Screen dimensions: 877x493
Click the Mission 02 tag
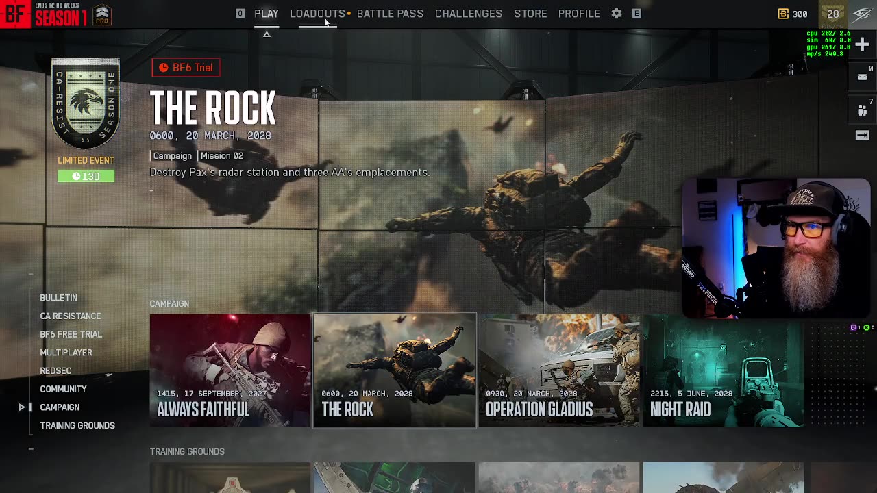click(222, 156)
